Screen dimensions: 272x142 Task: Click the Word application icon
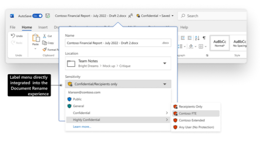[12, 16]
